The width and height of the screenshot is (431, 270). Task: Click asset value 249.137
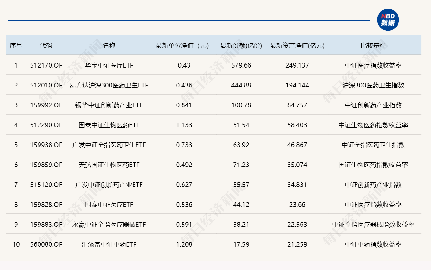(x=297, y=65)
